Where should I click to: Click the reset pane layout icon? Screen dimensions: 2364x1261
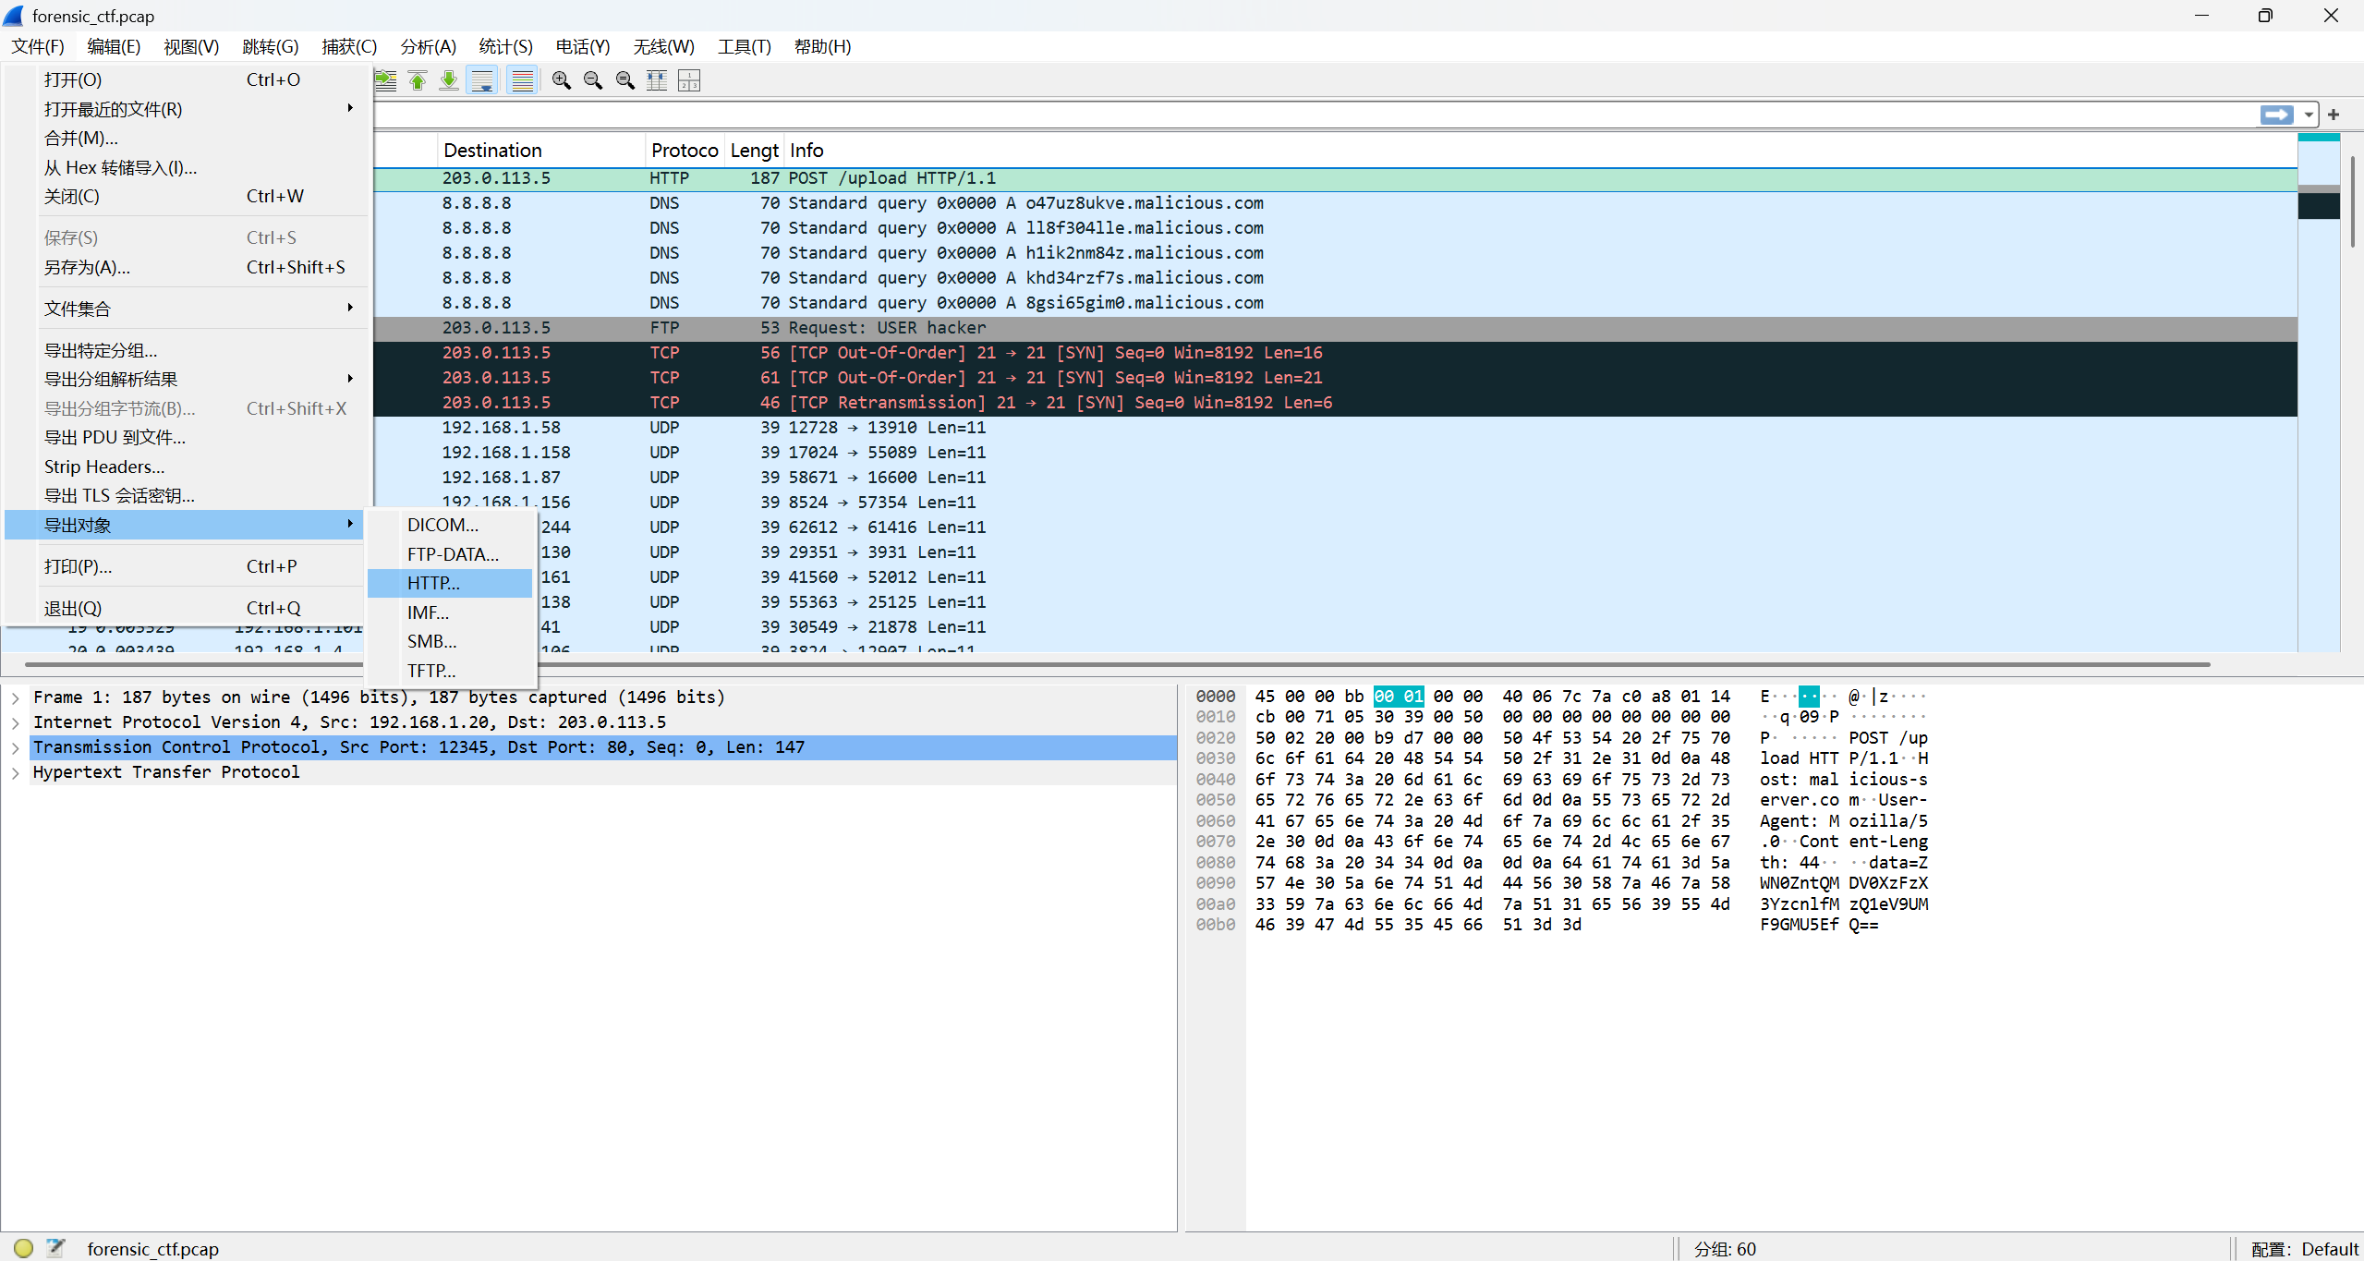689,81
